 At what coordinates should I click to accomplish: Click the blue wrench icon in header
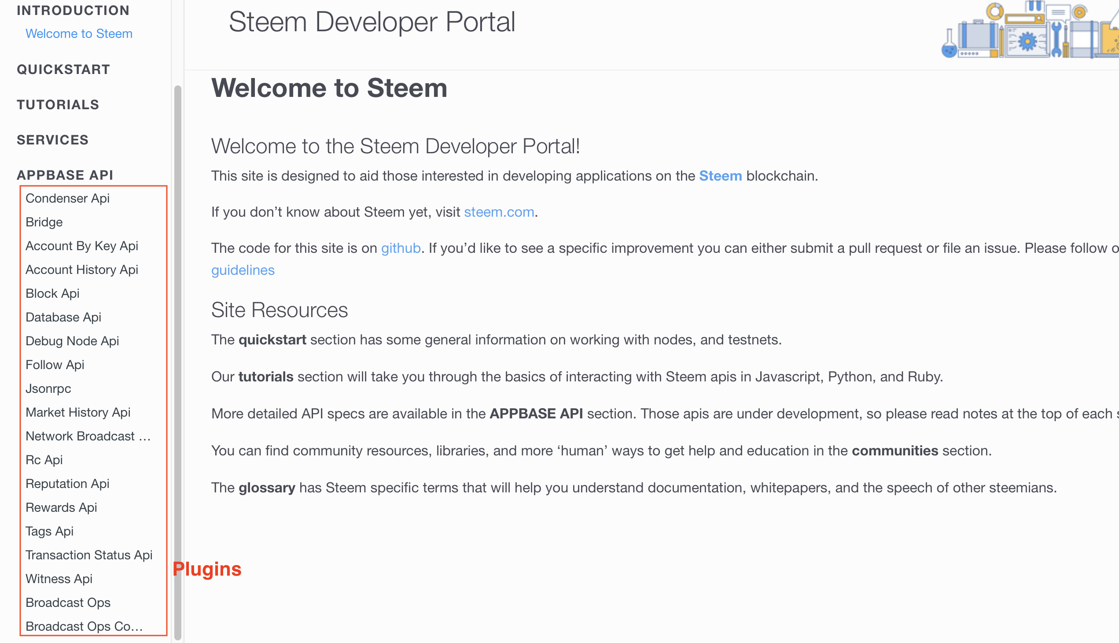coord(1056,39)
